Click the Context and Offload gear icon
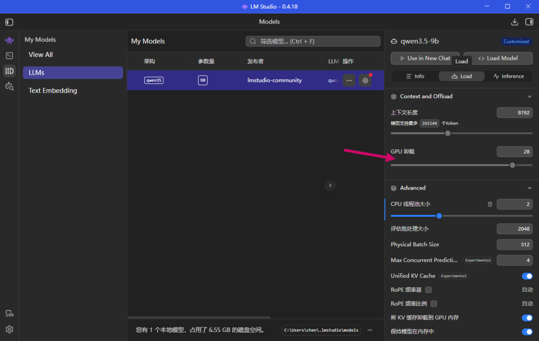 point(394,97)
